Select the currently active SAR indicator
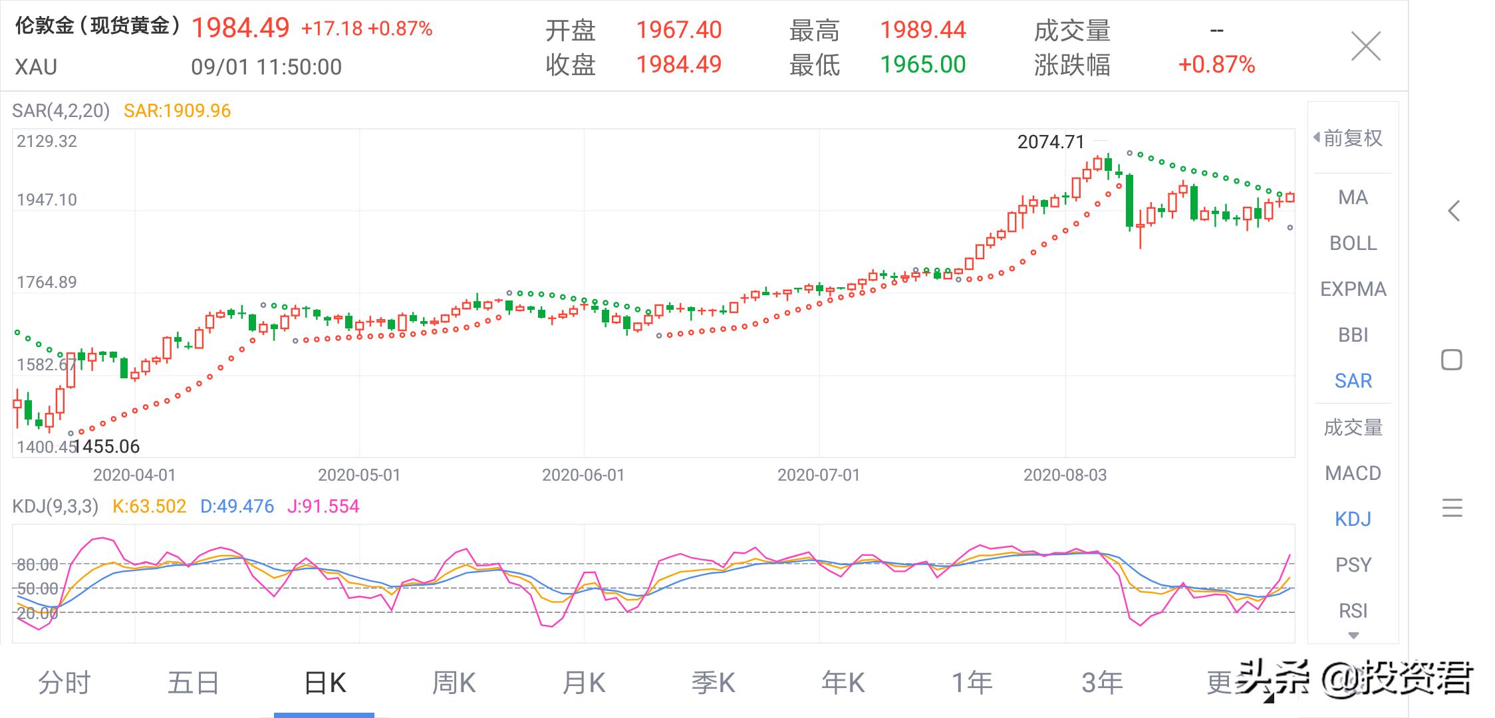This screenshot has height=718, width=1495. click(1353, 380)
